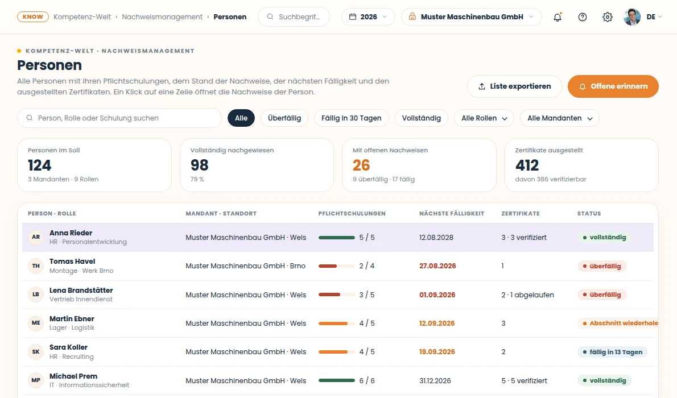Open the Alle Mandanten dropdown
Viewport: 677px width, 398px height.
tap(560, 118)
